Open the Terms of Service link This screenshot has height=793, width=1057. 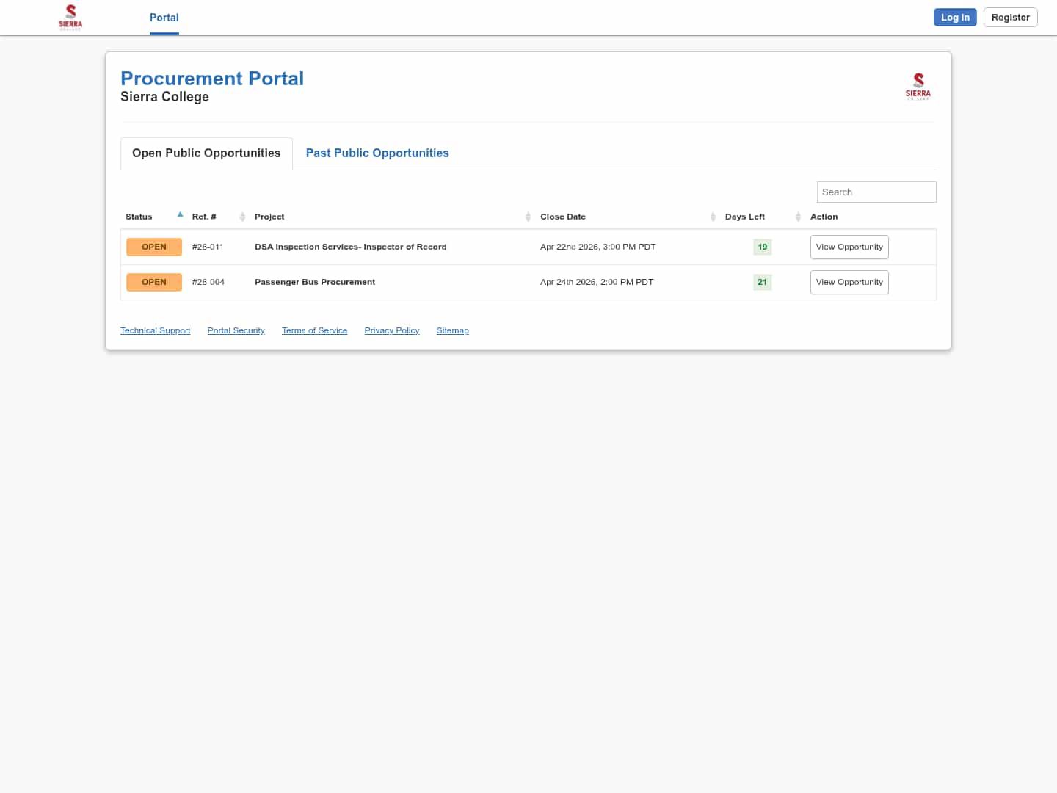[314, 331]
